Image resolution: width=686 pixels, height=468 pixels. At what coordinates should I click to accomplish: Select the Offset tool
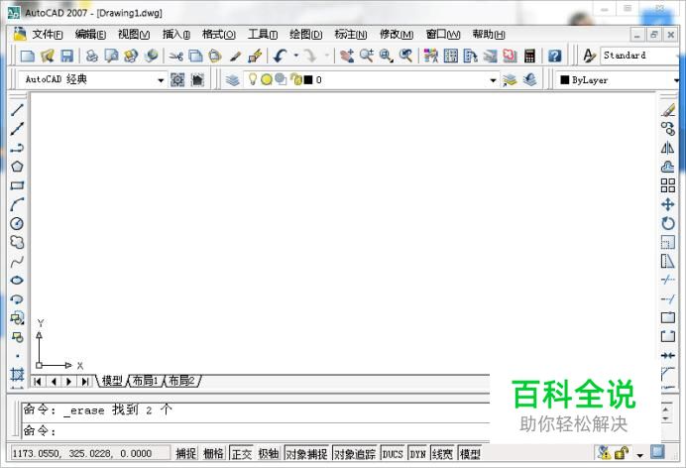pos(668,167)
